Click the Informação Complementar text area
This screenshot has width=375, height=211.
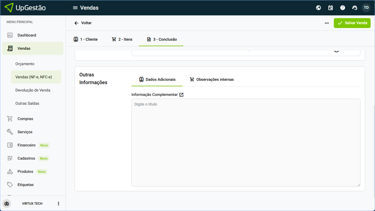[246, 142]
